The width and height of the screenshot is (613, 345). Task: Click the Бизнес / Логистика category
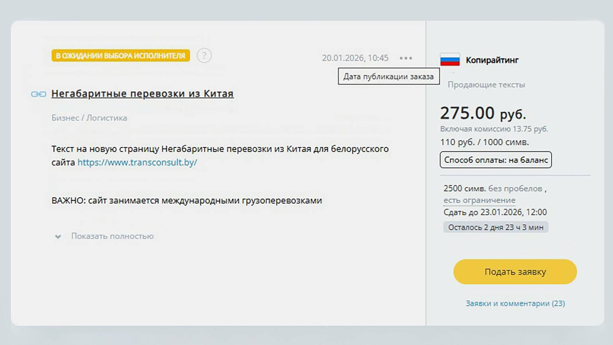click(x=89, y=118)
